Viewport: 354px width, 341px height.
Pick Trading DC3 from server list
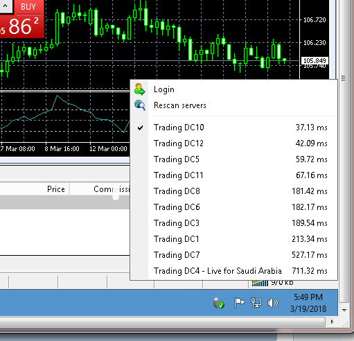tap(233, 223)
